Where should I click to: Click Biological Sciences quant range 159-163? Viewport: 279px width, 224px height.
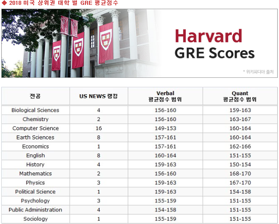click(x=240, y=110)
